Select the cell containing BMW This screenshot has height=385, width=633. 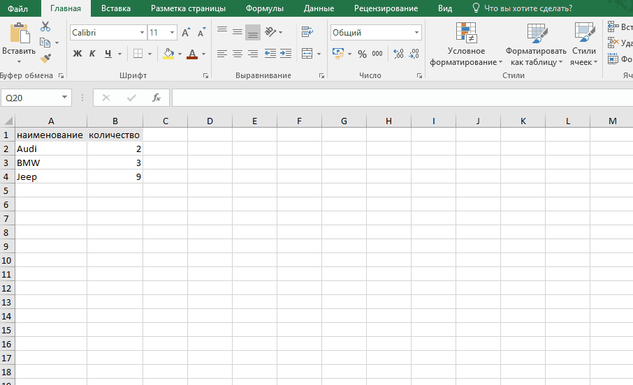[x=51, y=163]
